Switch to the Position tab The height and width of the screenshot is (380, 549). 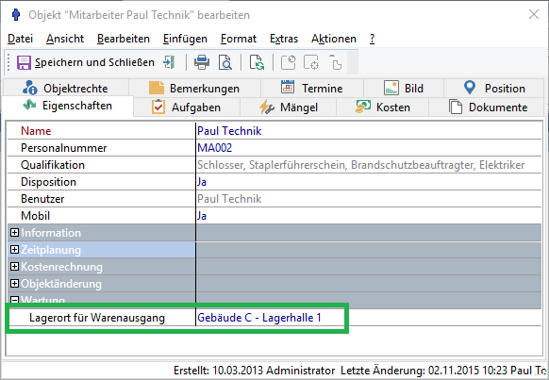494,89
